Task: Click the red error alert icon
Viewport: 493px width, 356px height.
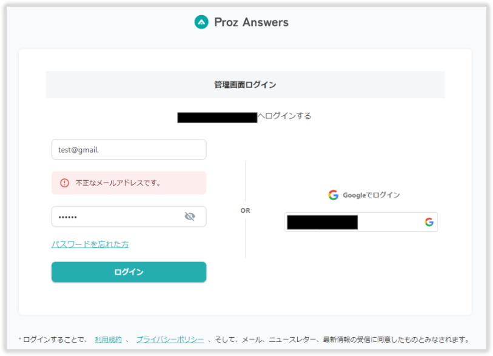Action: (64, 183)
